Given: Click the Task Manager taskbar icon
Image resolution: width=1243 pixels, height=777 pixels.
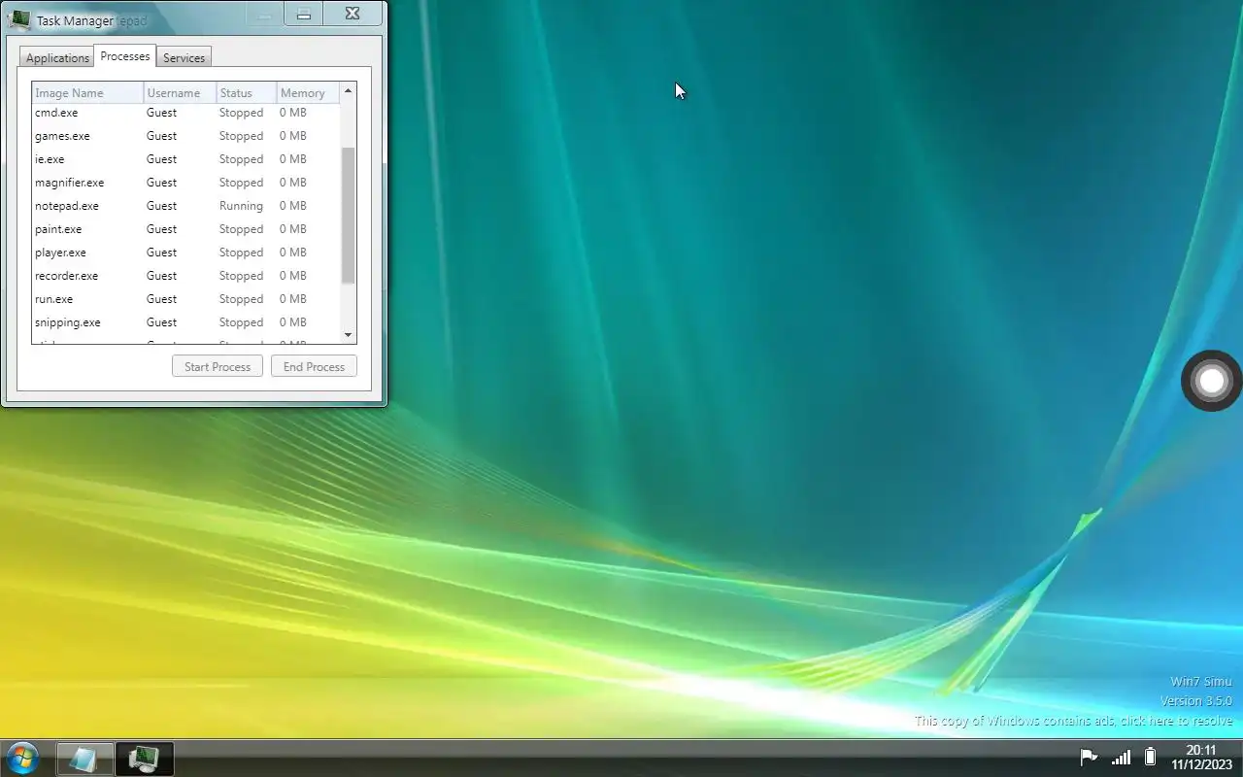Looking at the screenshot, I should coord(145,759).
